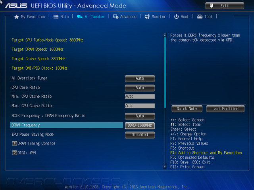Click the star icon beside My Favorites
Image resolution: width=254 pixels, height=190 pixels.
click(x=17, y=17)
